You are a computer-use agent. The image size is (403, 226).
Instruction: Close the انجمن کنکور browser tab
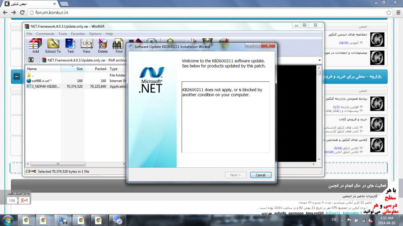[54, 4]
